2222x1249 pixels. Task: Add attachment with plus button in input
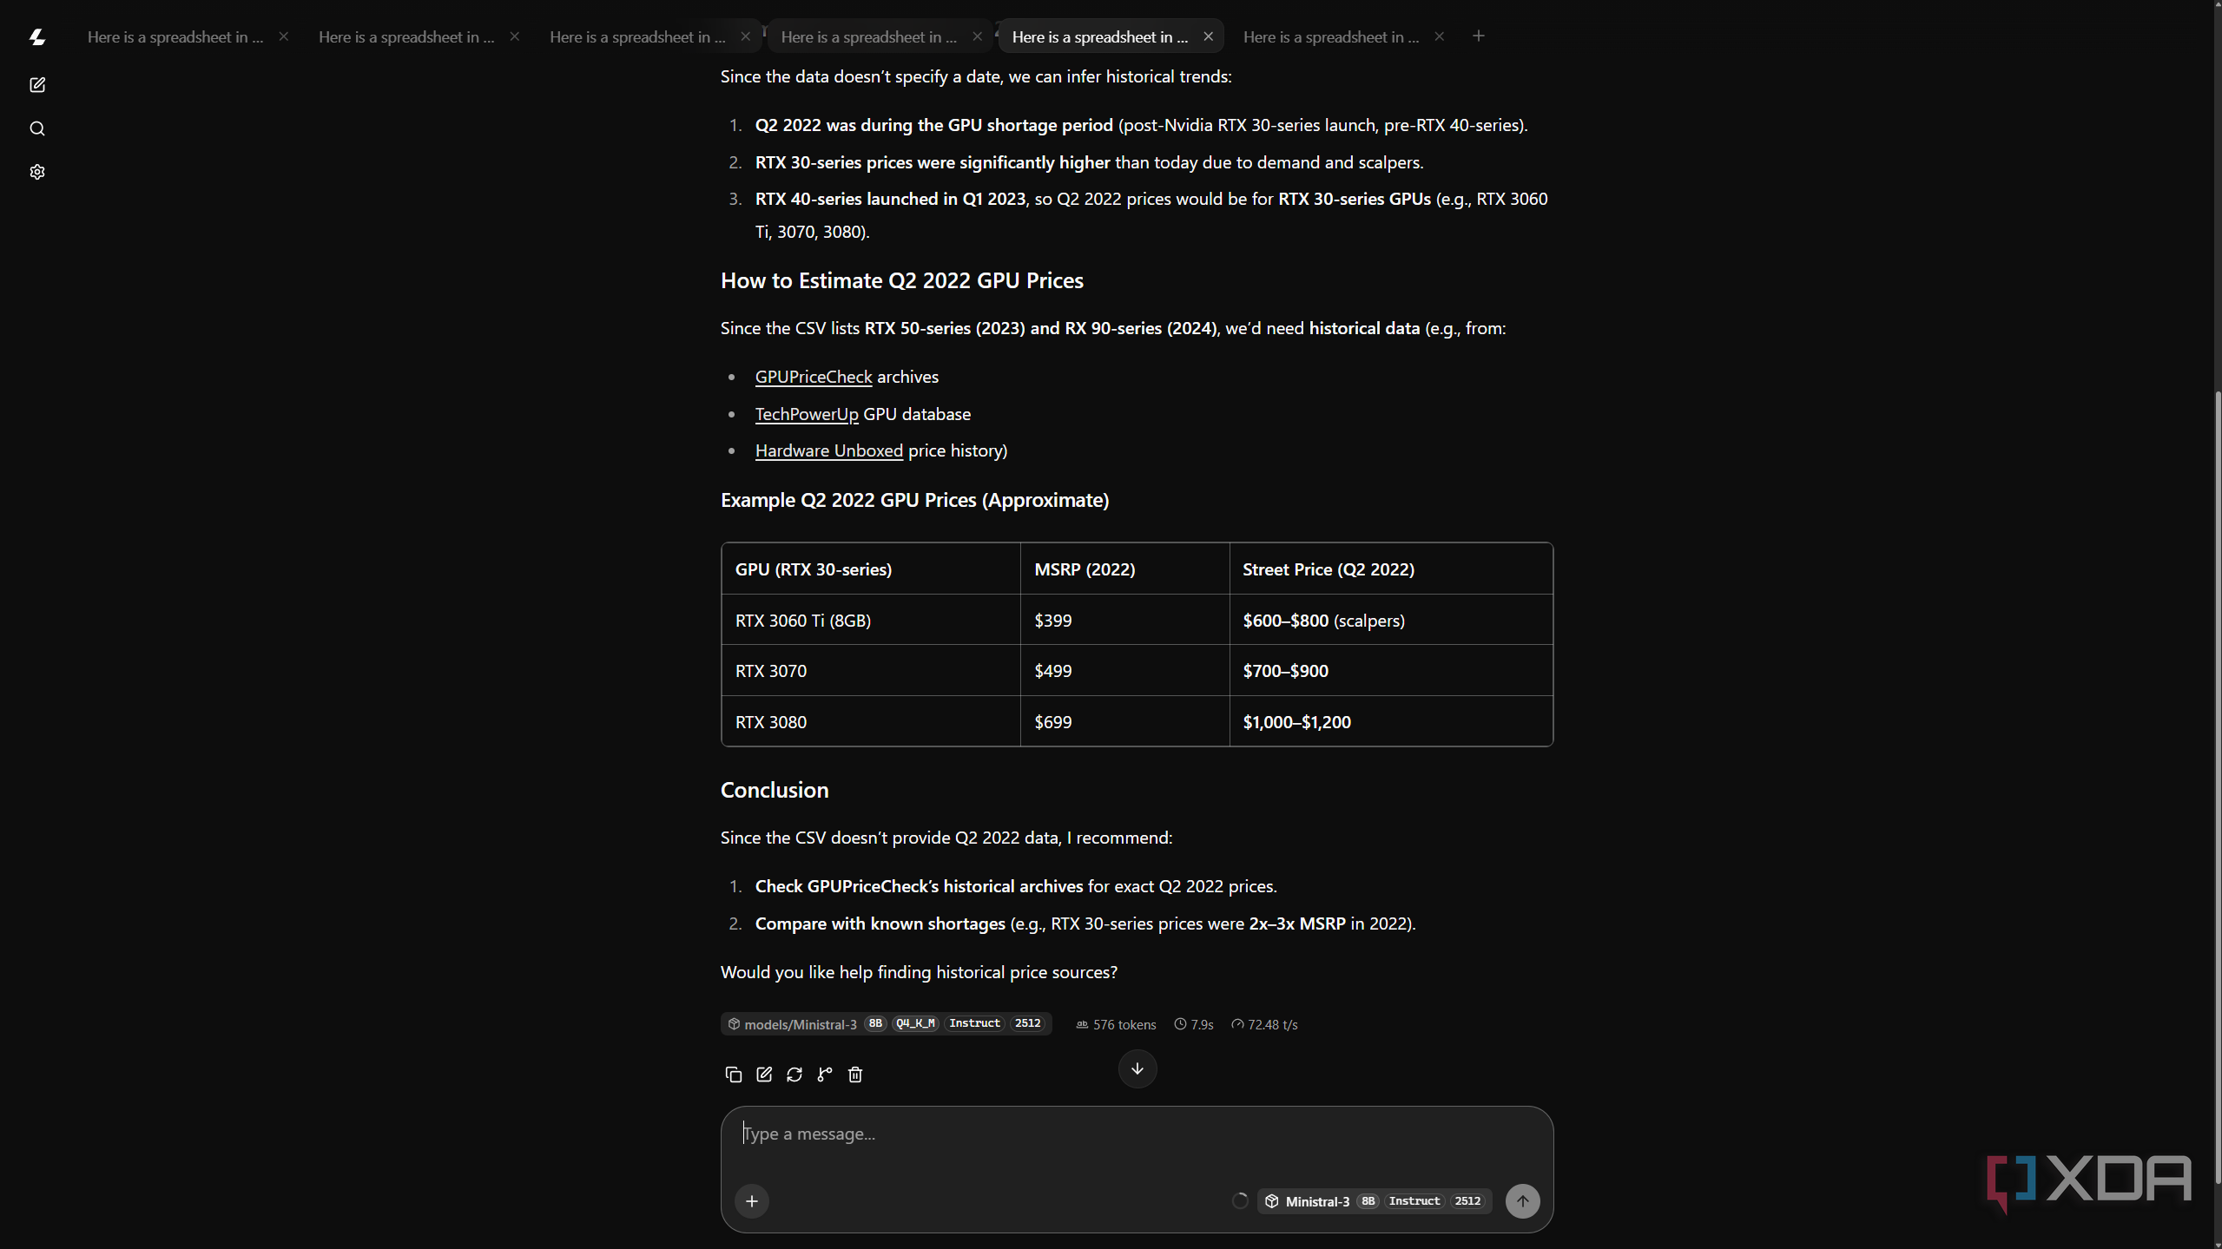(752, 1201)
